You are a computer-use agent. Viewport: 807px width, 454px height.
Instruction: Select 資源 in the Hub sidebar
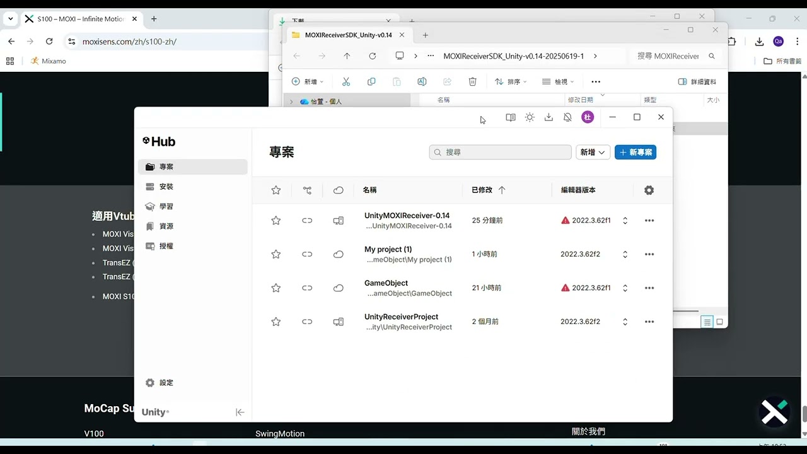click(192, 226)
